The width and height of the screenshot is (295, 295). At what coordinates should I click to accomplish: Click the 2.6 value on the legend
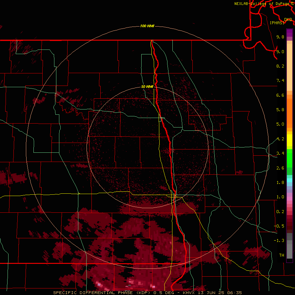coord(280,168)
